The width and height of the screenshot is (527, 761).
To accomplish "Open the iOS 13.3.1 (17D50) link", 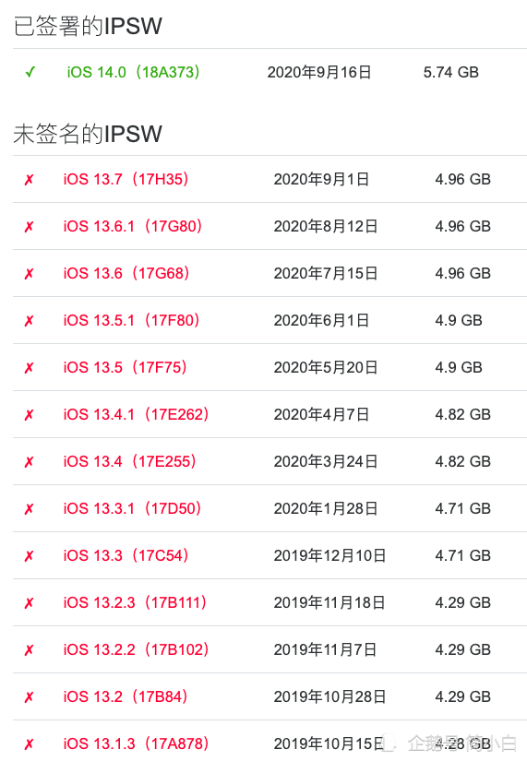I will (132, 508).
